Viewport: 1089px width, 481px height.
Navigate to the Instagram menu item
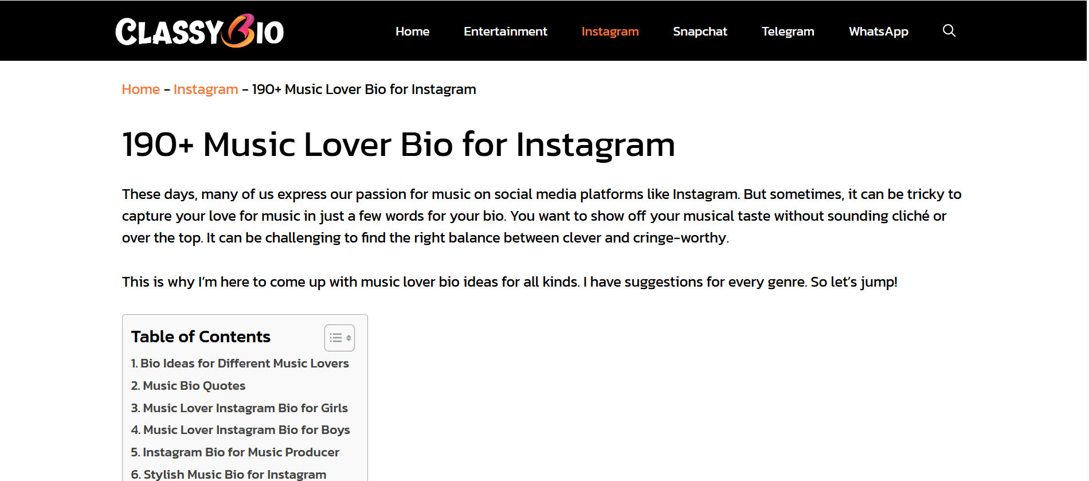tap(610, 32)
